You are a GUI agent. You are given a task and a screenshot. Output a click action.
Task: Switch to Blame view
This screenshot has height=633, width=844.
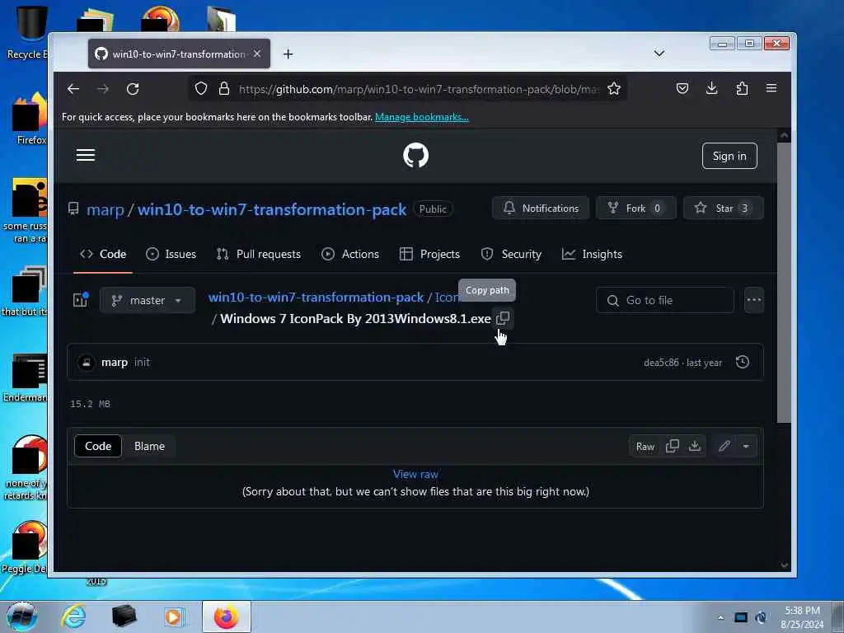(x=149, y=446)
